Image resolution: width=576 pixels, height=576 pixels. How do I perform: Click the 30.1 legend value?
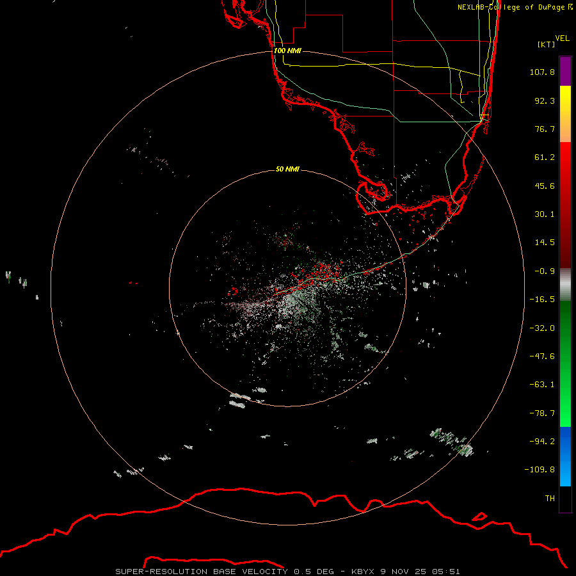coord(545,214)
